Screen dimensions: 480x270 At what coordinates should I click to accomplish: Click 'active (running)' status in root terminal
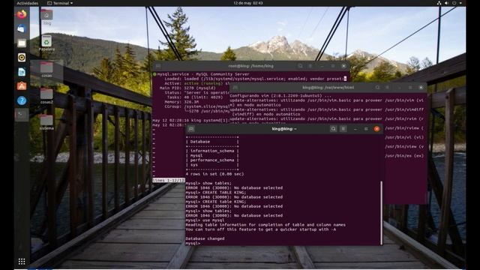click(202, 83)
